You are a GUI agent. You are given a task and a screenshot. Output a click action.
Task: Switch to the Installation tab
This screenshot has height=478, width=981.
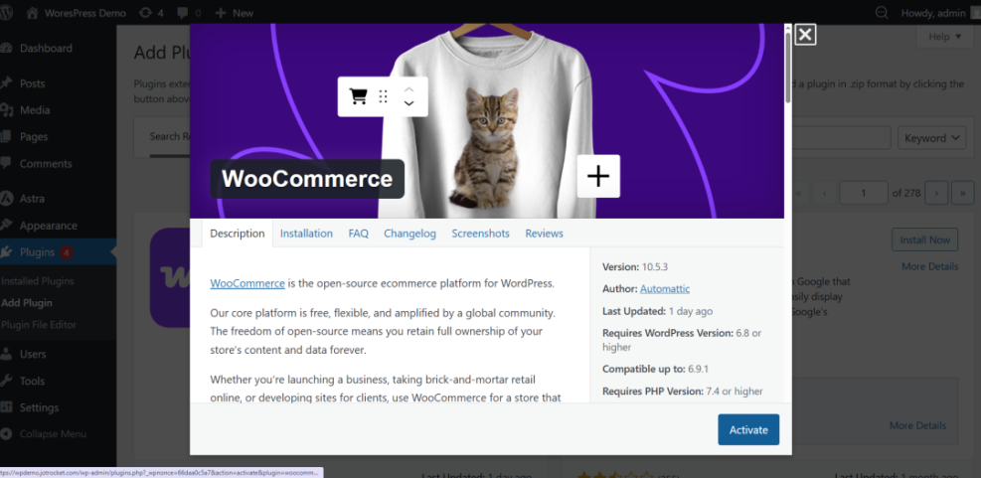tap(306, 234)
